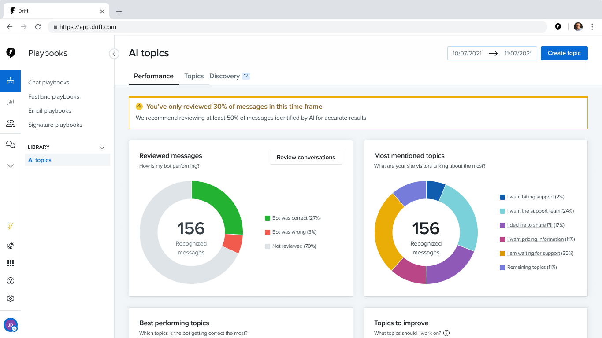
Task: Open the I am waiting for support link
Action: [x=534, y=253]
